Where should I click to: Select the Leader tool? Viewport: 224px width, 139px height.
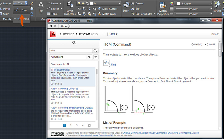[x=53, y=9]
